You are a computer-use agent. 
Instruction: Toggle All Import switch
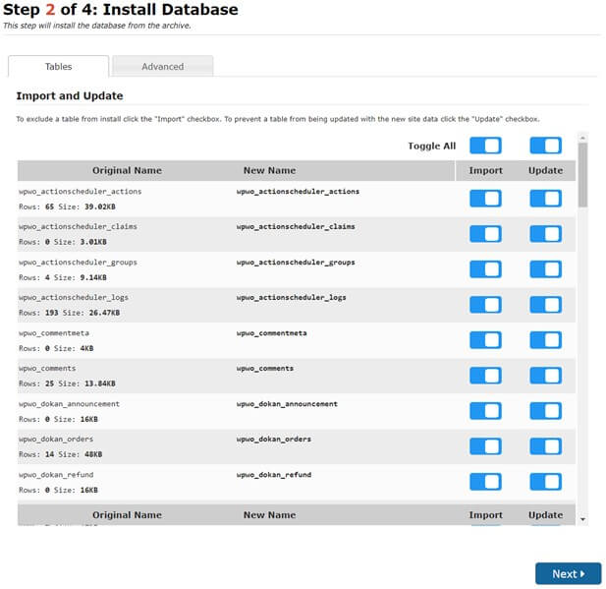tap(485, 146)
